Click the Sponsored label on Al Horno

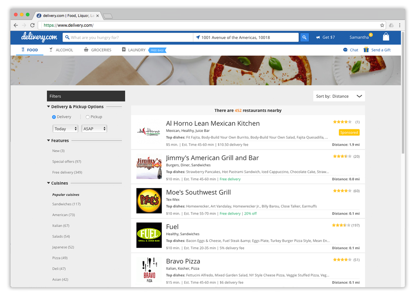[349, 132]
